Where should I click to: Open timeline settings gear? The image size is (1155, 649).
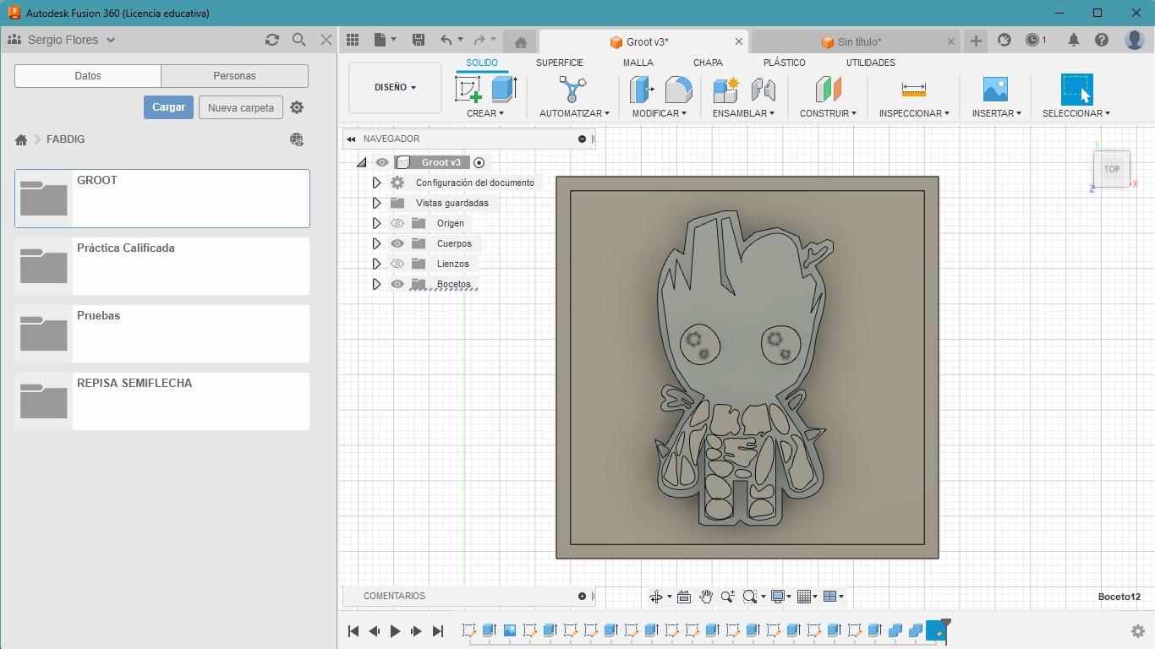pyautogui.click(x=1138, y=631)
